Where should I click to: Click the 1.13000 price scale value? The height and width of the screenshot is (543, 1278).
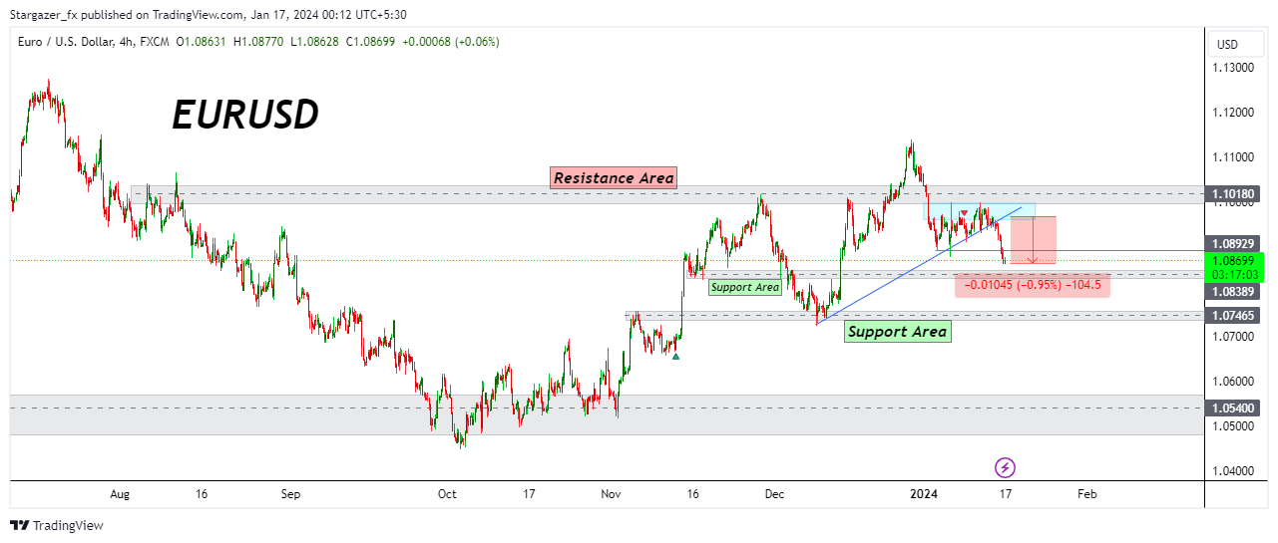click(x=1233, y=68)
